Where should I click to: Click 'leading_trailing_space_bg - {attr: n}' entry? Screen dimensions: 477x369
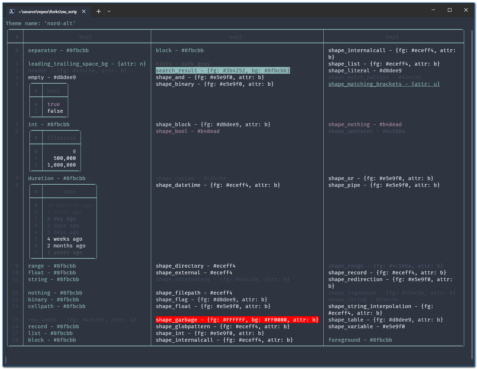pyautogui.click(x=87, y=64)
